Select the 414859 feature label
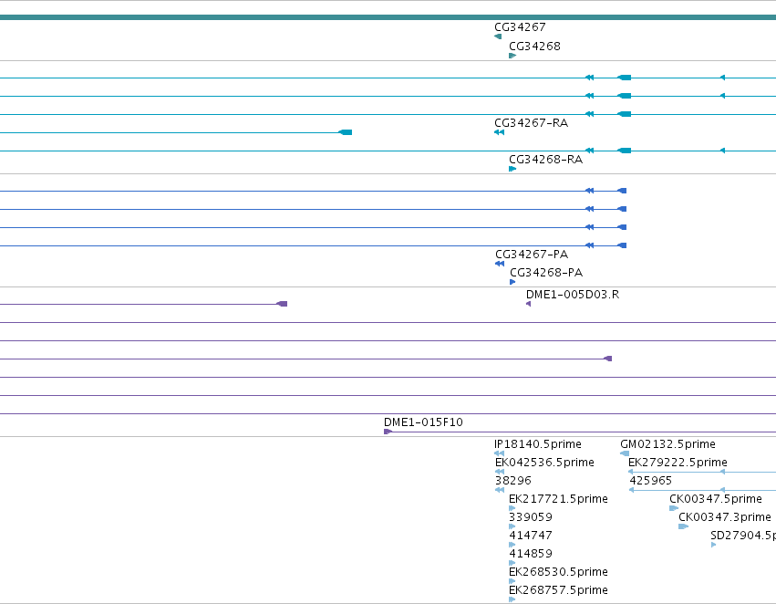Screen dimensions: 776x604 [x=531, y=554]
